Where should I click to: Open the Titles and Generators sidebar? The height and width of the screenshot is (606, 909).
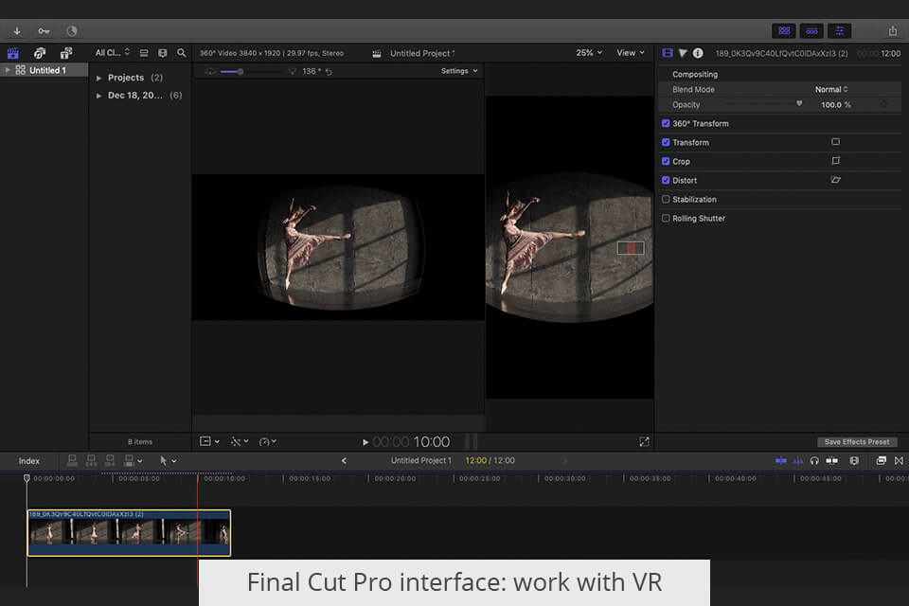coord(66,53)
